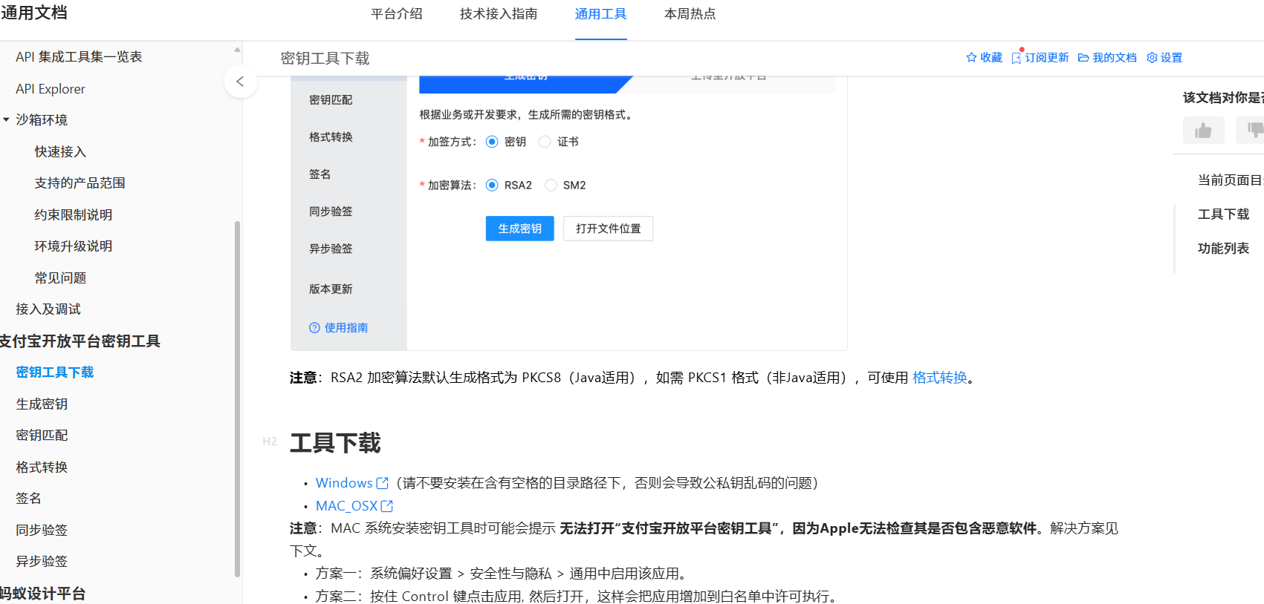Open My Documents folder icon
1264x604 pixels.
point(1083,58)
